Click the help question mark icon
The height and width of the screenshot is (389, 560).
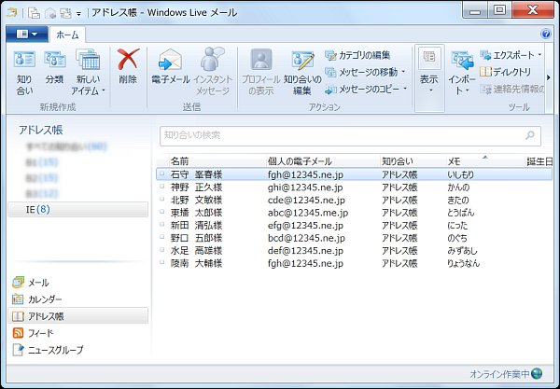point(546,34)
